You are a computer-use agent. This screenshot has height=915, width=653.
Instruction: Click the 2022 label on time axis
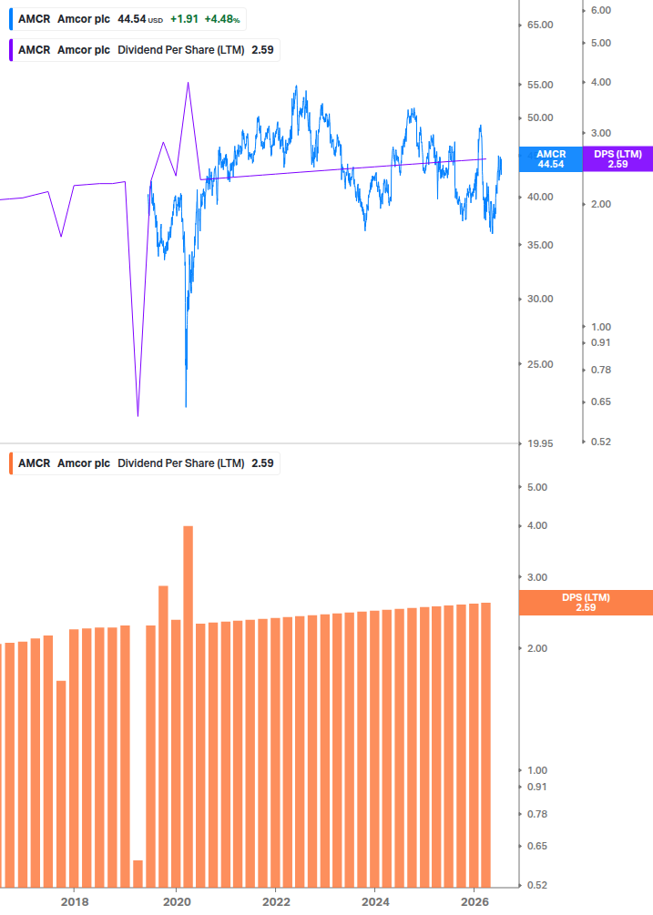276,902
